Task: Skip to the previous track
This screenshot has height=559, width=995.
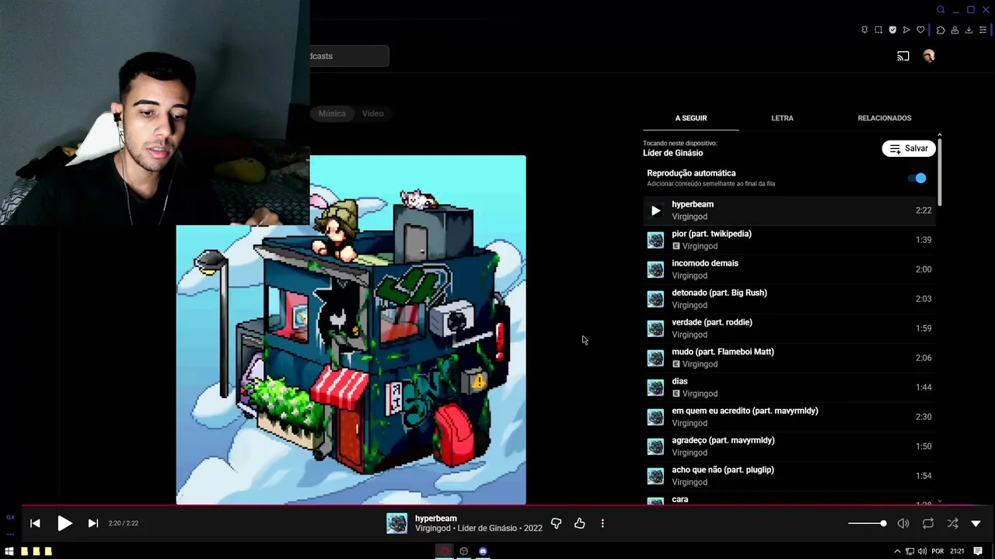Action: pyautogui.click(x=35, y=523)
